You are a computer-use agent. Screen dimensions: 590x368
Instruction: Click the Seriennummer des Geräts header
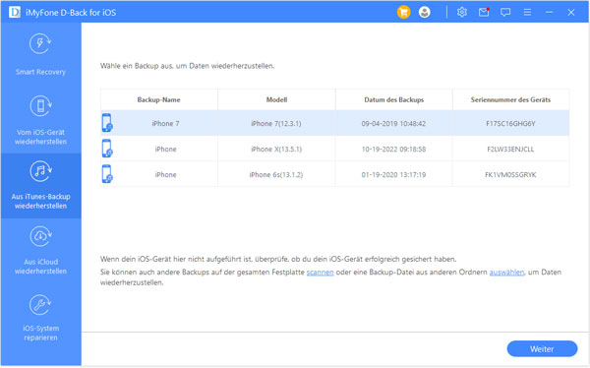pyautogui.click(x=511, y=99)
